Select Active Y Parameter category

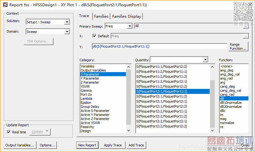tap(95, 115)
